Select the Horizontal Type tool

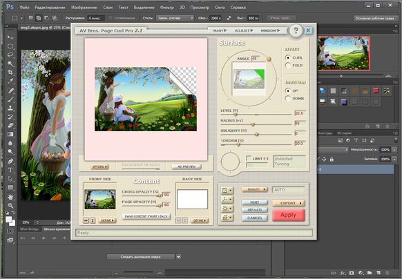(10, 170)
